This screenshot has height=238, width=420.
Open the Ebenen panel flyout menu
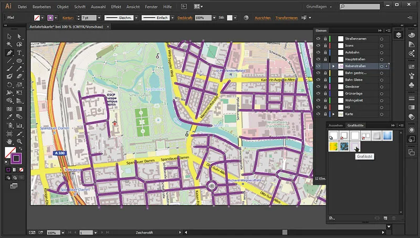tap(388, 30)
